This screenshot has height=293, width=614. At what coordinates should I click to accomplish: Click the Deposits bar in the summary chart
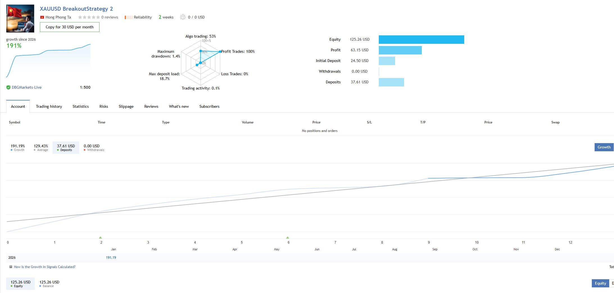pos(391,82)
